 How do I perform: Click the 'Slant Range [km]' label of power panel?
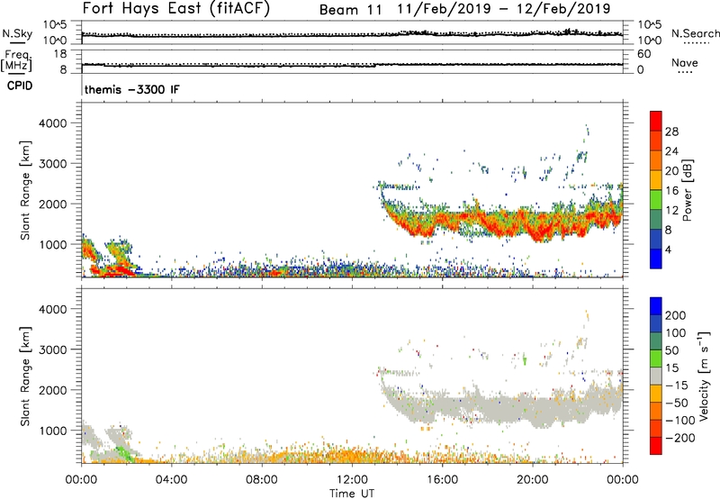point(25,190)
